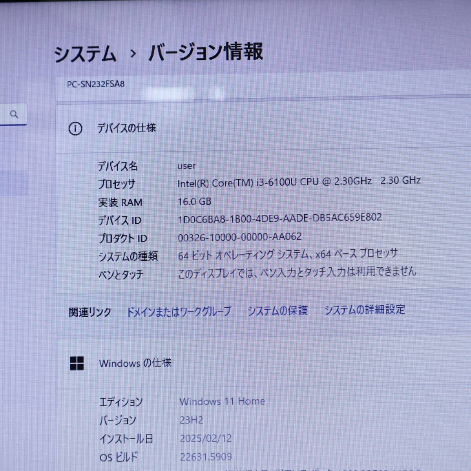
Task: Click the バージョン情報 page heading
Action: pyautogui.click(x=206, y=52)
